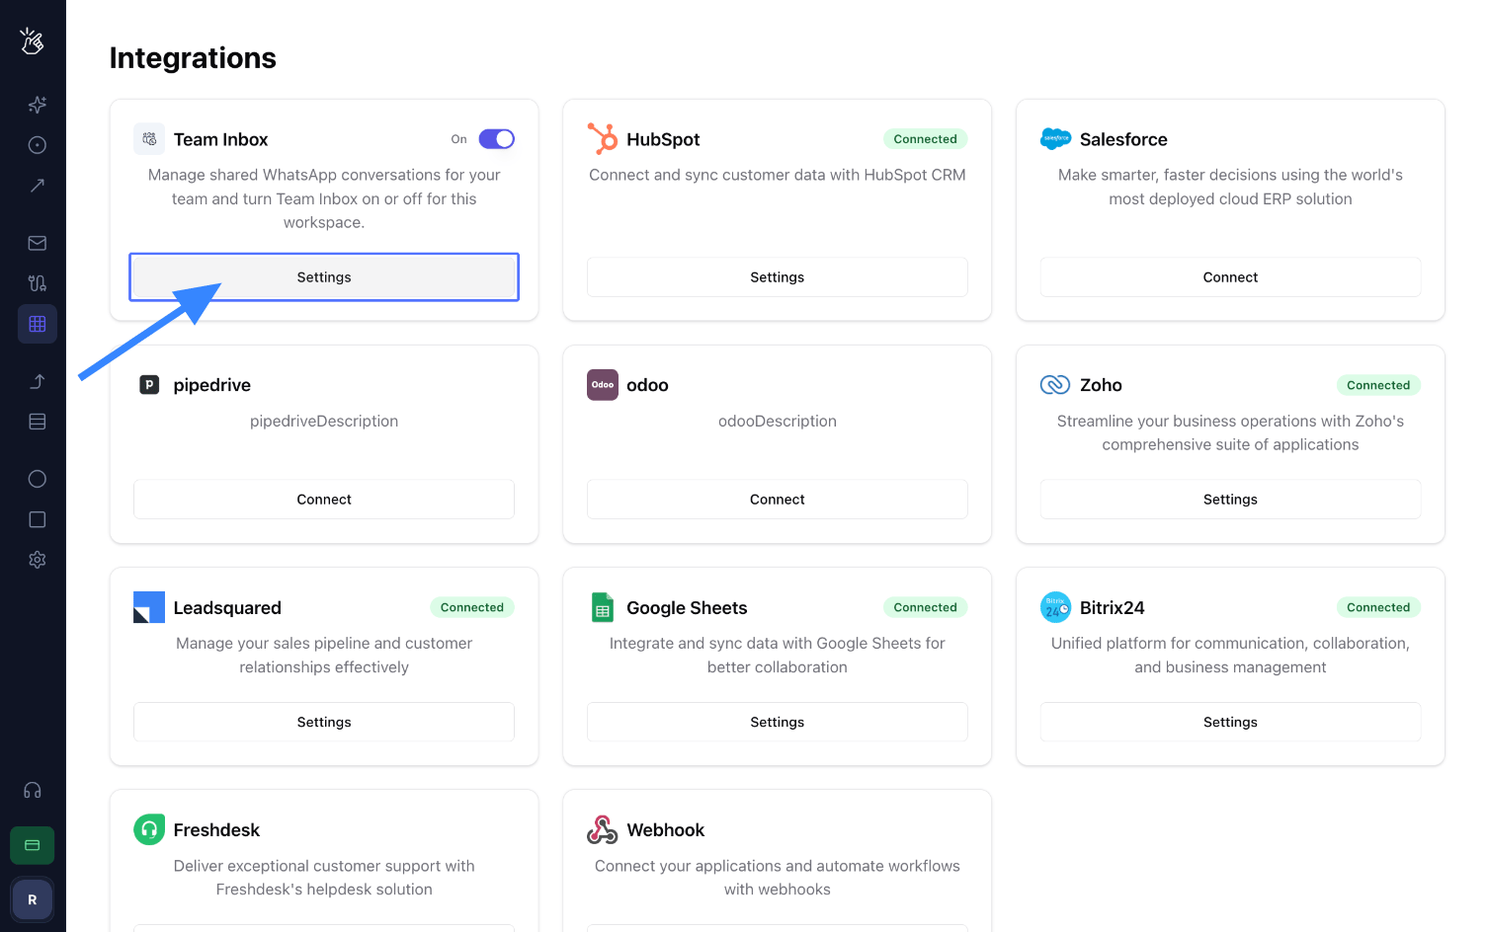Click the Webhook logo icon
Screen dimensions: 1488x932
(603, 829)
